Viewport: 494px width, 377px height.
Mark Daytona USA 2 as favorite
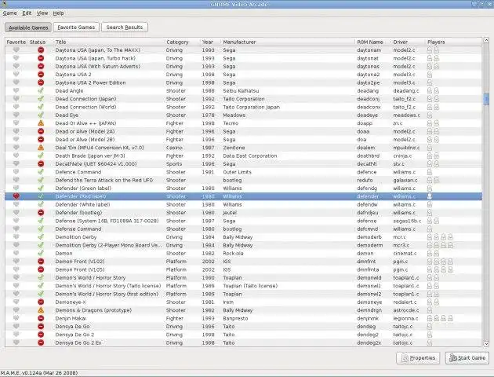16,74
